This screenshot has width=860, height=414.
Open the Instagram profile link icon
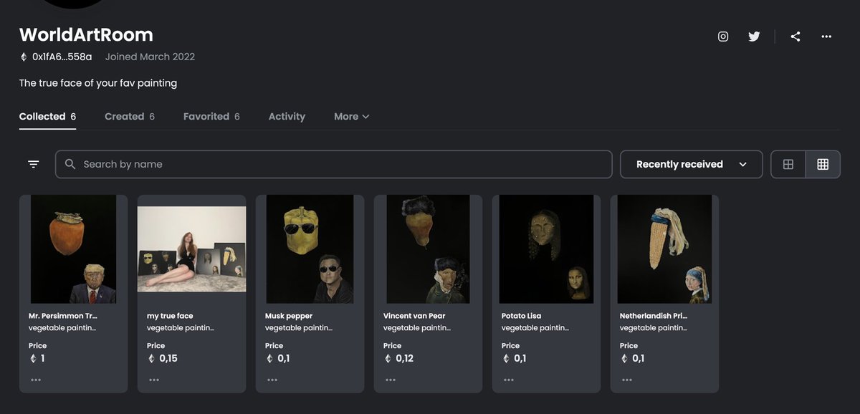[723, 37]
